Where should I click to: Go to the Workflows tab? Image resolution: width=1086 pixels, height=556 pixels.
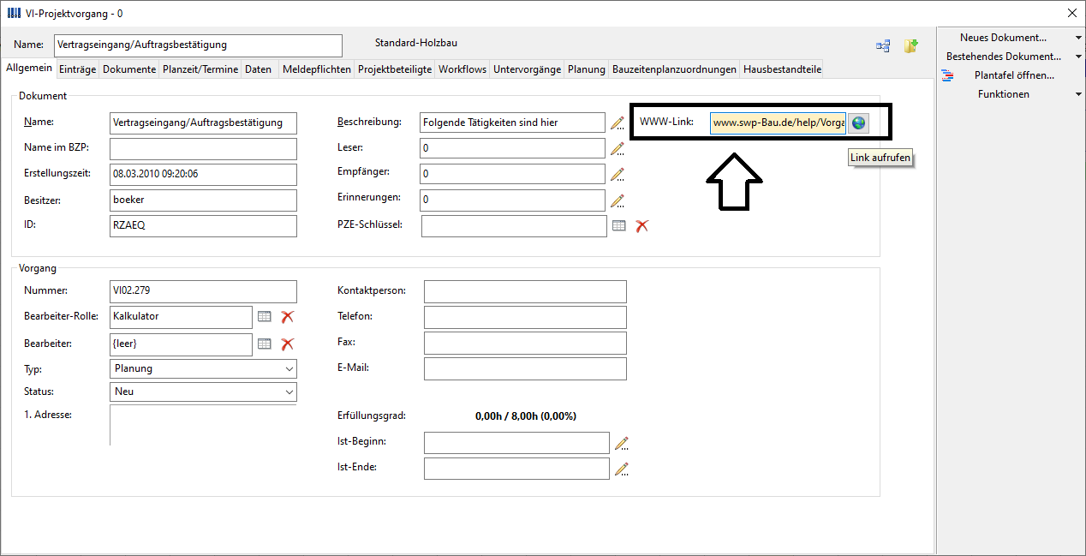[x=462, y=69]
